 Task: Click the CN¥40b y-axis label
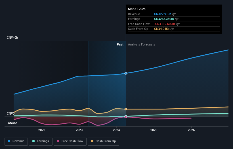12,38
